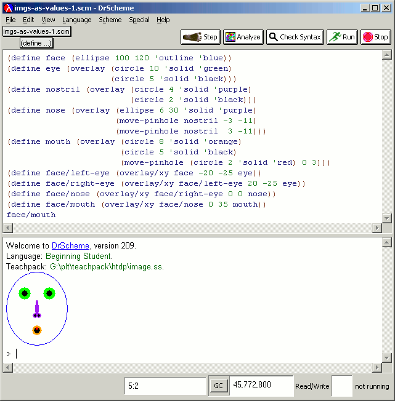This screenshot has height=401, width=395.
Task: Open the File menu
Action: pos(10,20)
